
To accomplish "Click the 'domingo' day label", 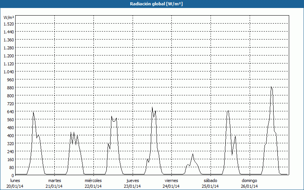I will tap(249, 180).
